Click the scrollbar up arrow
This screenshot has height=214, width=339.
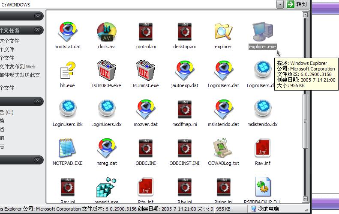coord(305,15)
